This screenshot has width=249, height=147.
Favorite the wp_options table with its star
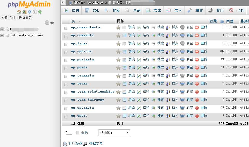tap(118, 52)
